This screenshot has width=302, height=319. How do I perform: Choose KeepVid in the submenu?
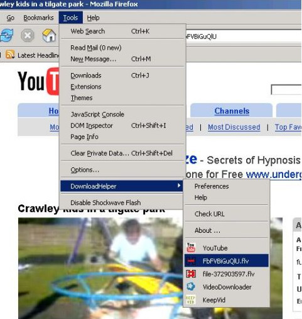[227, 300]
